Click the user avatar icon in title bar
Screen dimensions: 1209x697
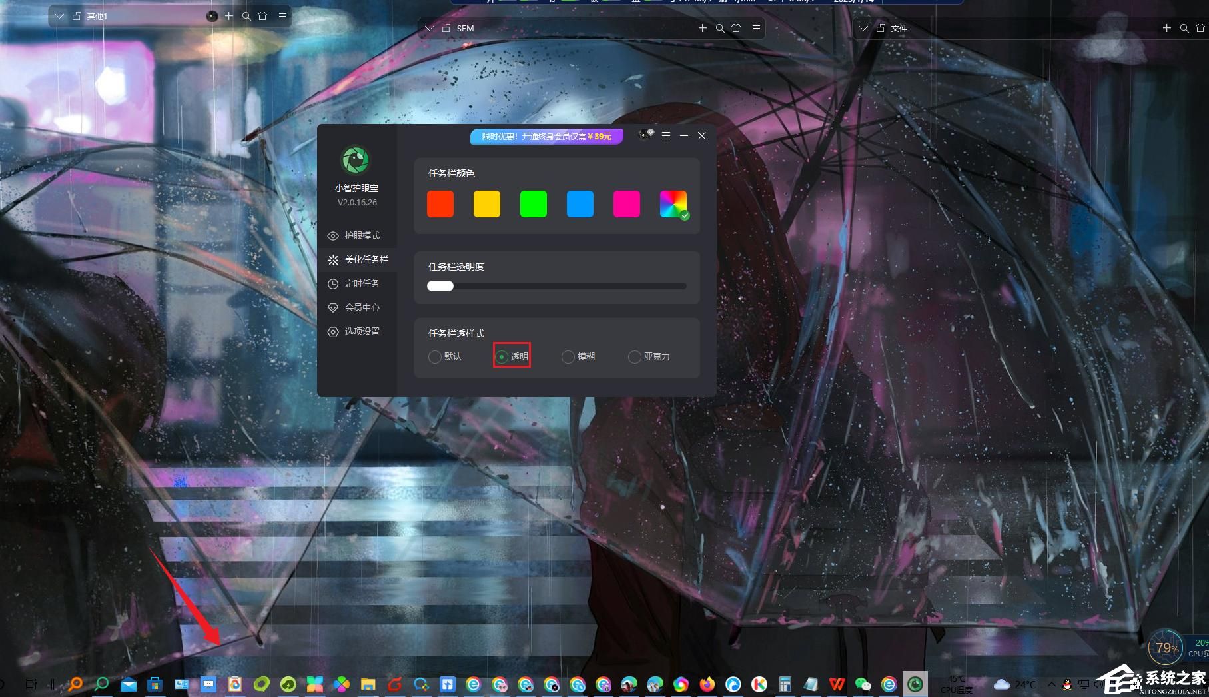coord(645,135)
